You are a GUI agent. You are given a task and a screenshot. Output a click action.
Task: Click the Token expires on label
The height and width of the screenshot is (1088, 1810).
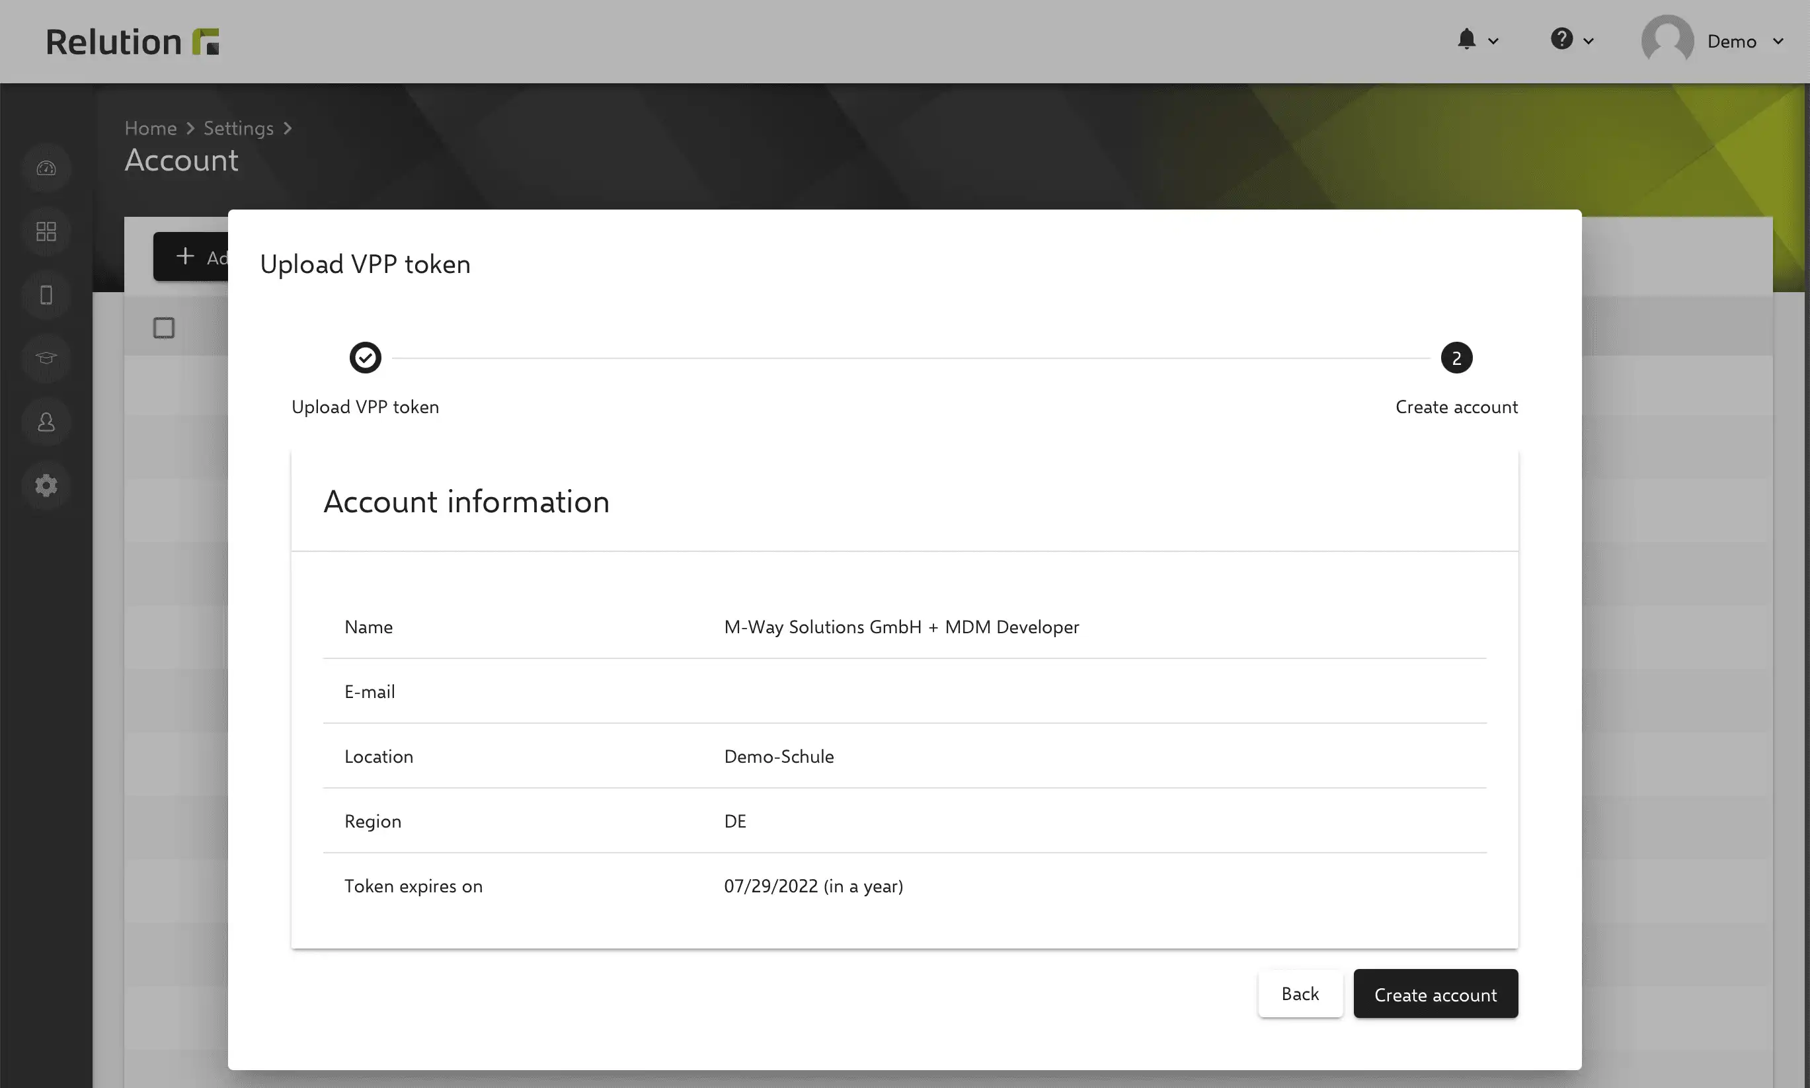[413, 886]
